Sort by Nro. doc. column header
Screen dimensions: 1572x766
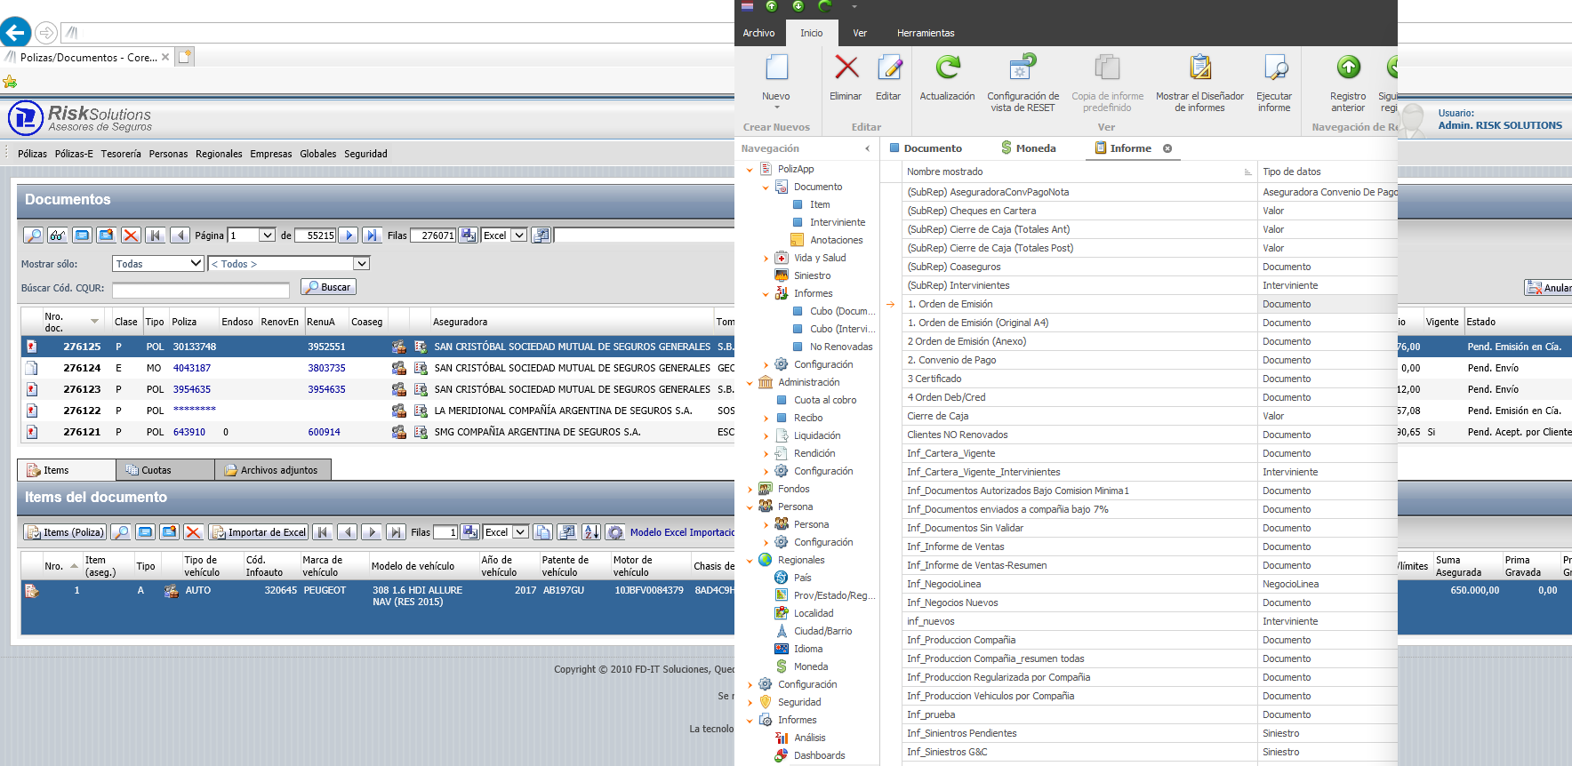click(x=73, y=321)
